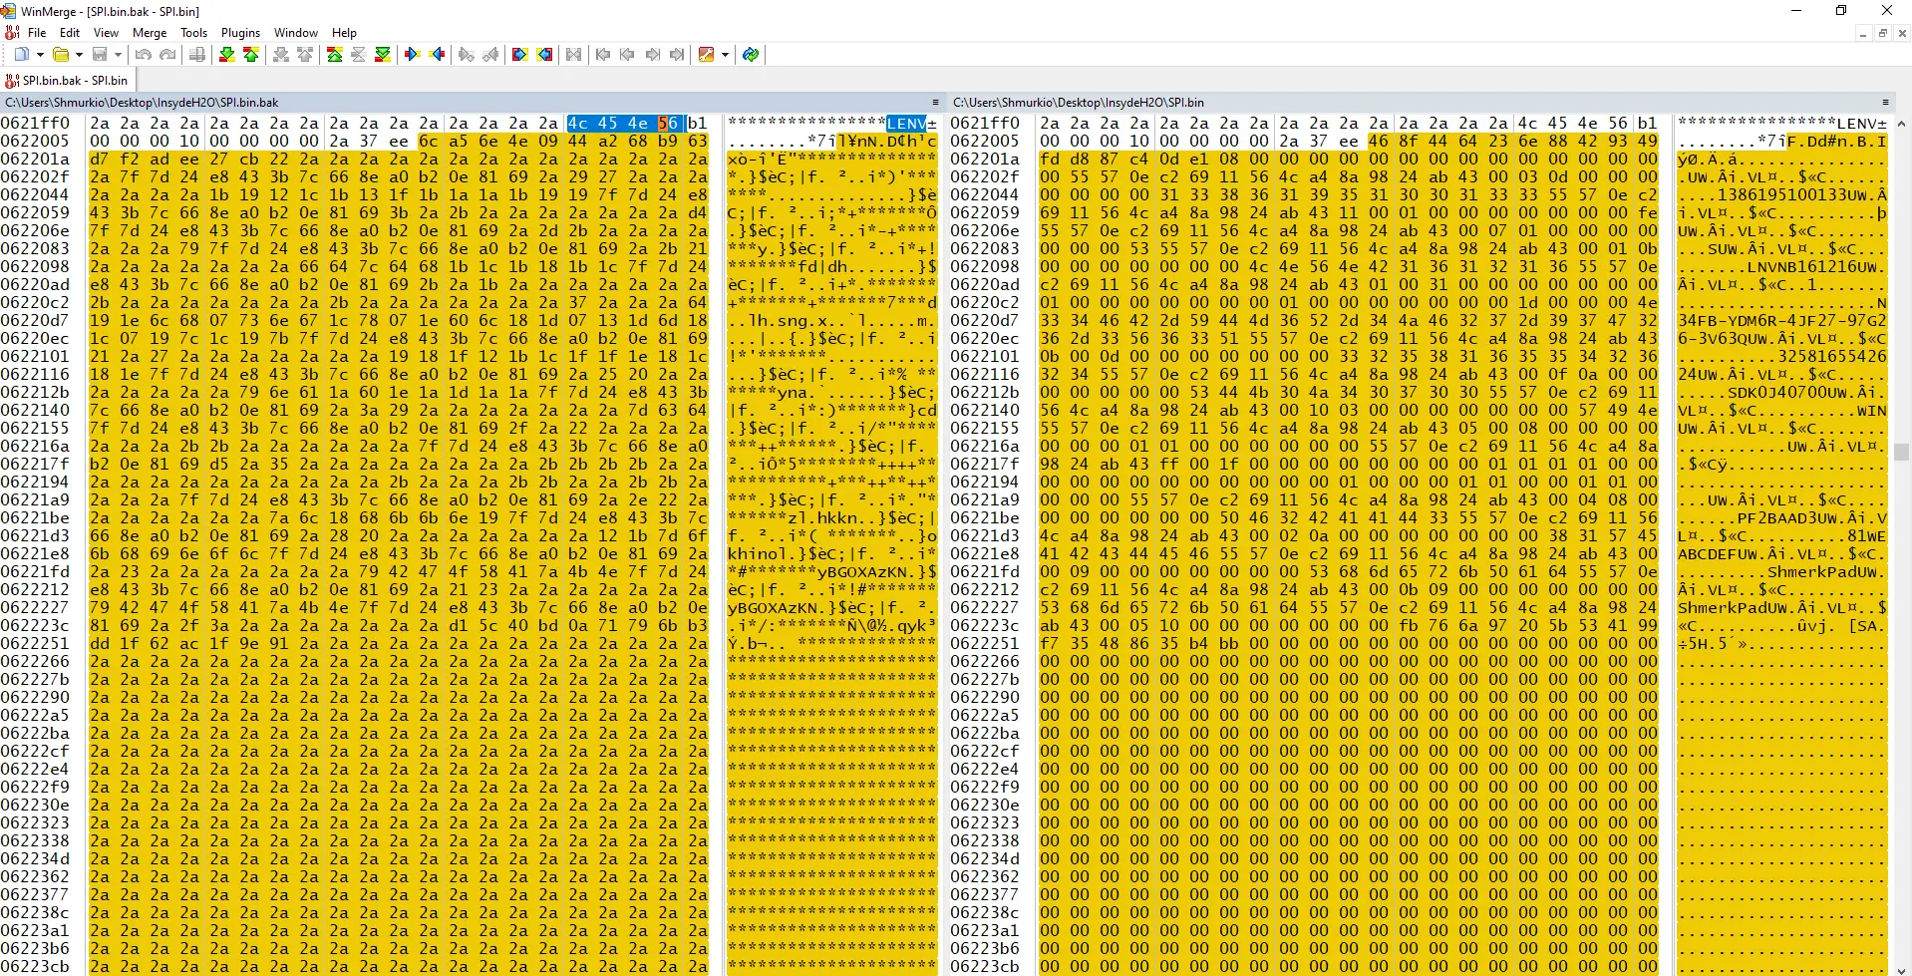Image resolution: width=1912 pixels, height=976 pixels.
Task: Click the Open folder toolbar icon
Action: (x=61, y=55)
